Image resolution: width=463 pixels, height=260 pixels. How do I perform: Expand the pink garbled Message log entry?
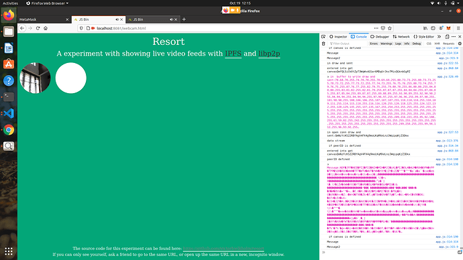click(x=327, y=164)
